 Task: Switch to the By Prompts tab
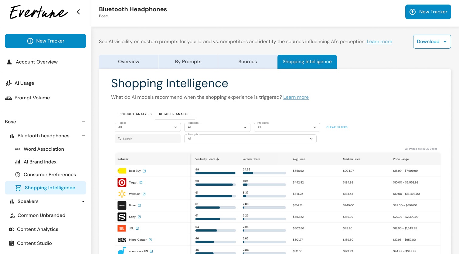188,62
